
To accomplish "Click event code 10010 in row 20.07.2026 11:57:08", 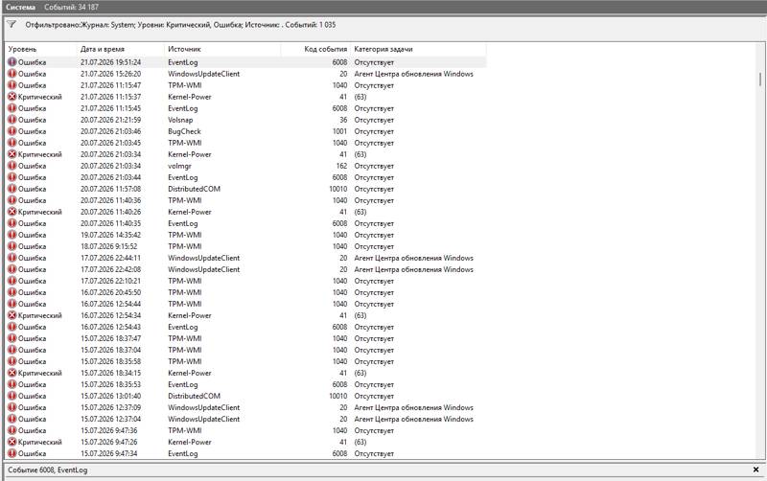I will pos(338,189).
